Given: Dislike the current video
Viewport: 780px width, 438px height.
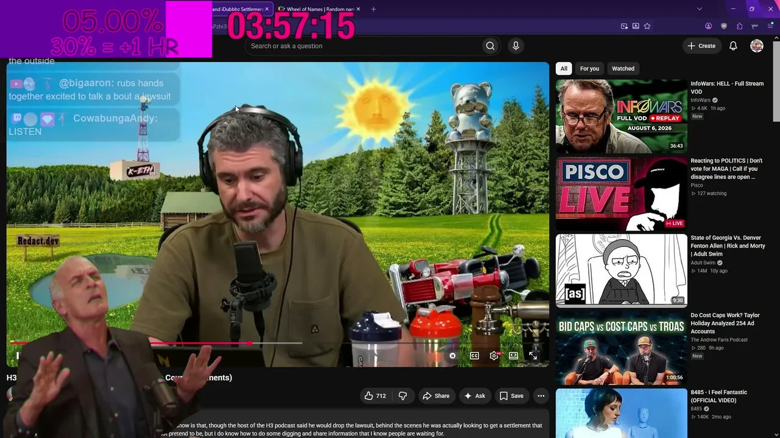Looking at the screenshot, I should pos(403,395).
